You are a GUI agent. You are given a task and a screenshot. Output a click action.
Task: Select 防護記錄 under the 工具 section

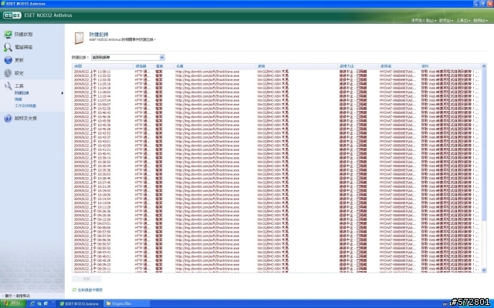[22, 93]
